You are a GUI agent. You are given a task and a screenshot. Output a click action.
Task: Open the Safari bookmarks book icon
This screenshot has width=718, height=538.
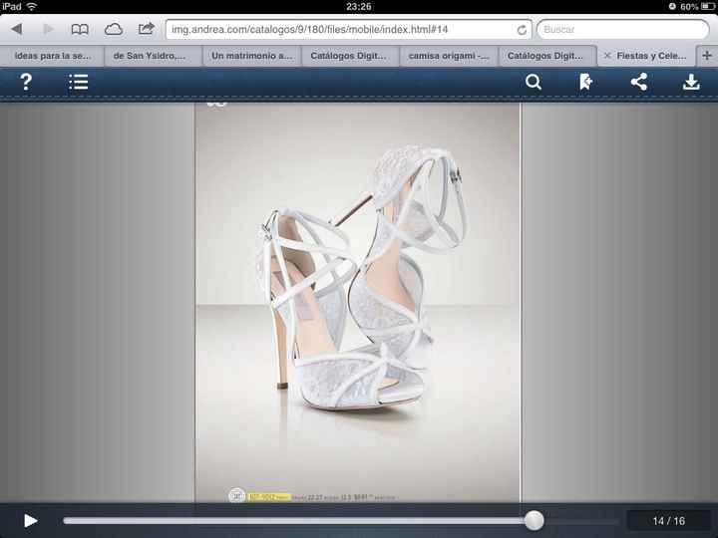(80, 30)
